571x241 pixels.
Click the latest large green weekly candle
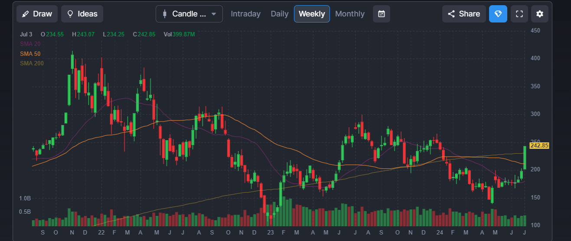tap(525, 157)
